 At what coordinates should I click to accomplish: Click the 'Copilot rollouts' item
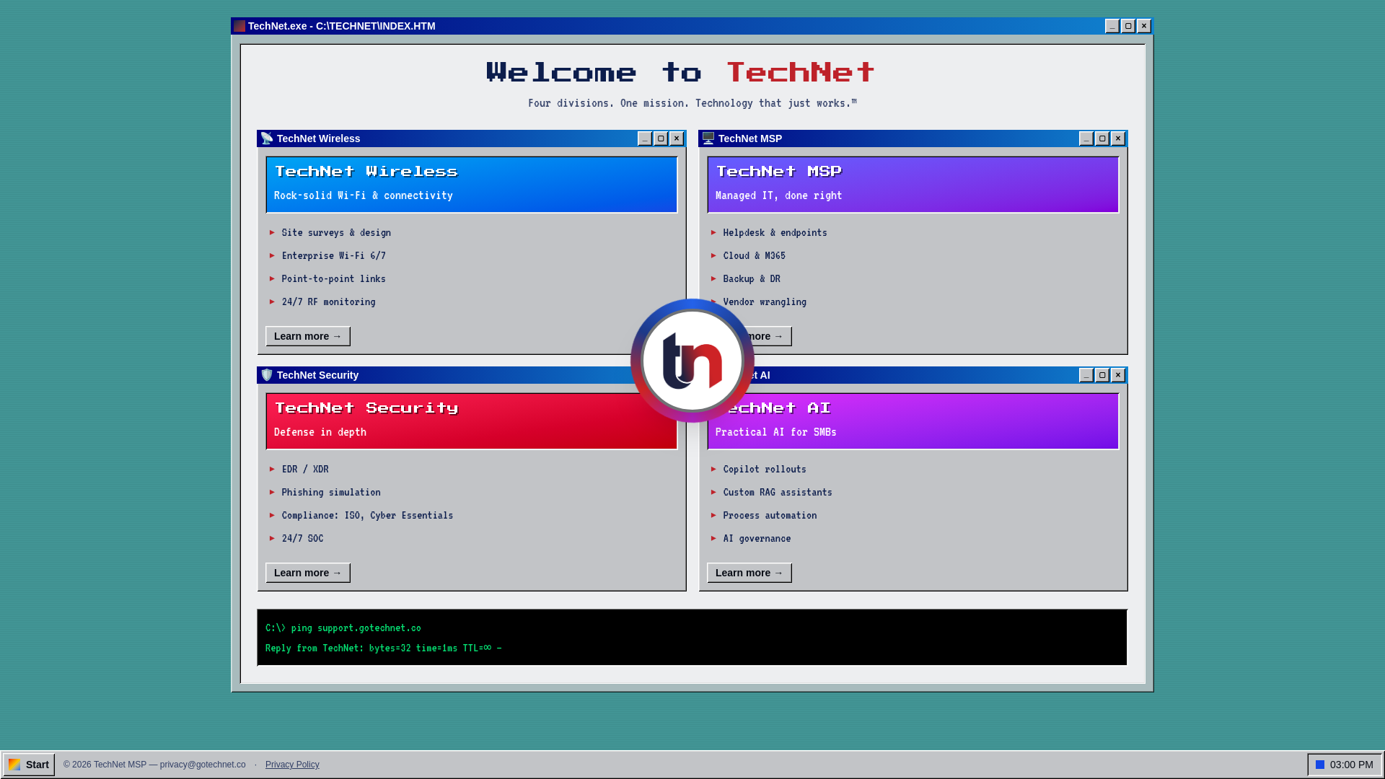coord(765,469)
